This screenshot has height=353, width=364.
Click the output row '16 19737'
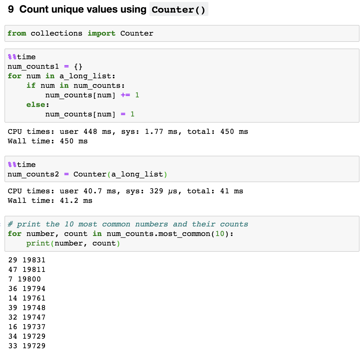[27, 327]
